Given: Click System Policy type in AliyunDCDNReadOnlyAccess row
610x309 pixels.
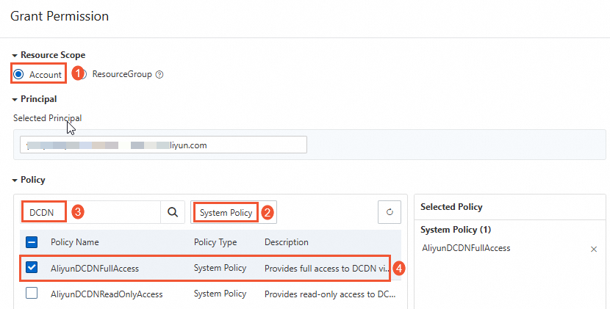Looking at the screenshot, I should [x=220, y=294].
